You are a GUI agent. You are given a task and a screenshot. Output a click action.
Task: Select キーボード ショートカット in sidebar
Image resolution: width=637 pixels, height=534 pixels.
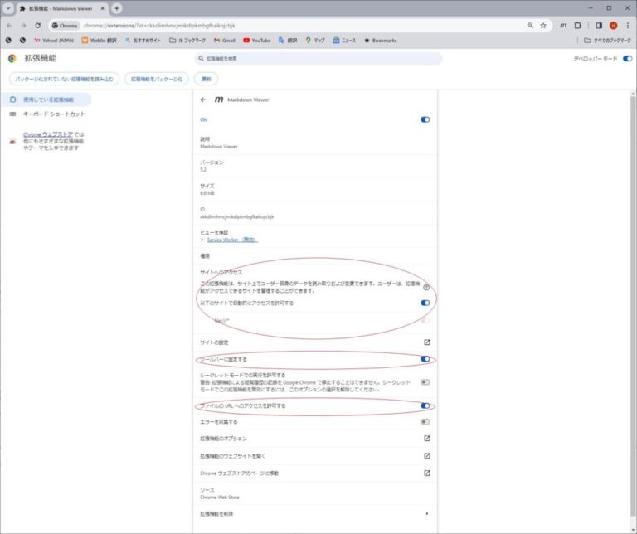coord(53,114)
